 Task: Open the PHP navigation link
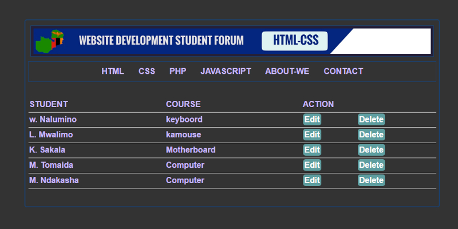(x=177, y=71)
